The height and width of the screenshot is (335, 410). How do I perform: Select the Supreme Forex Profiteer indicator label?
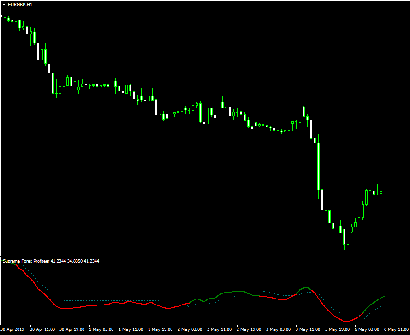pos(26,261)
